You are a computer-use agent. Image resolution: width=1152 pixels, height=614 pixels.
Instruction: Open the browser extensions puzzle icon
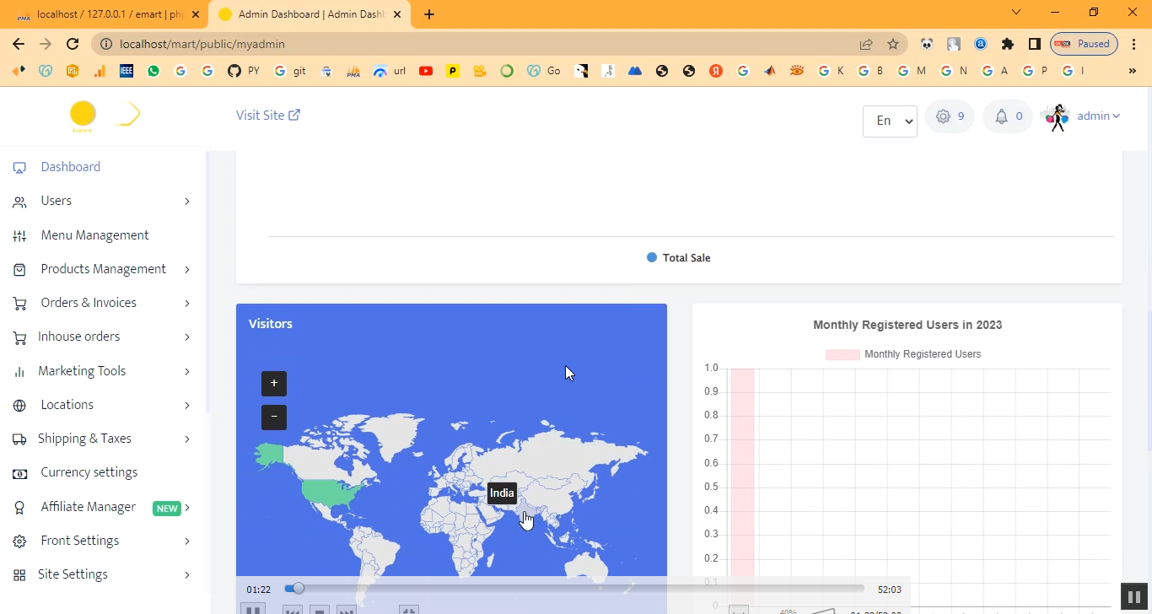[1007, 44]
